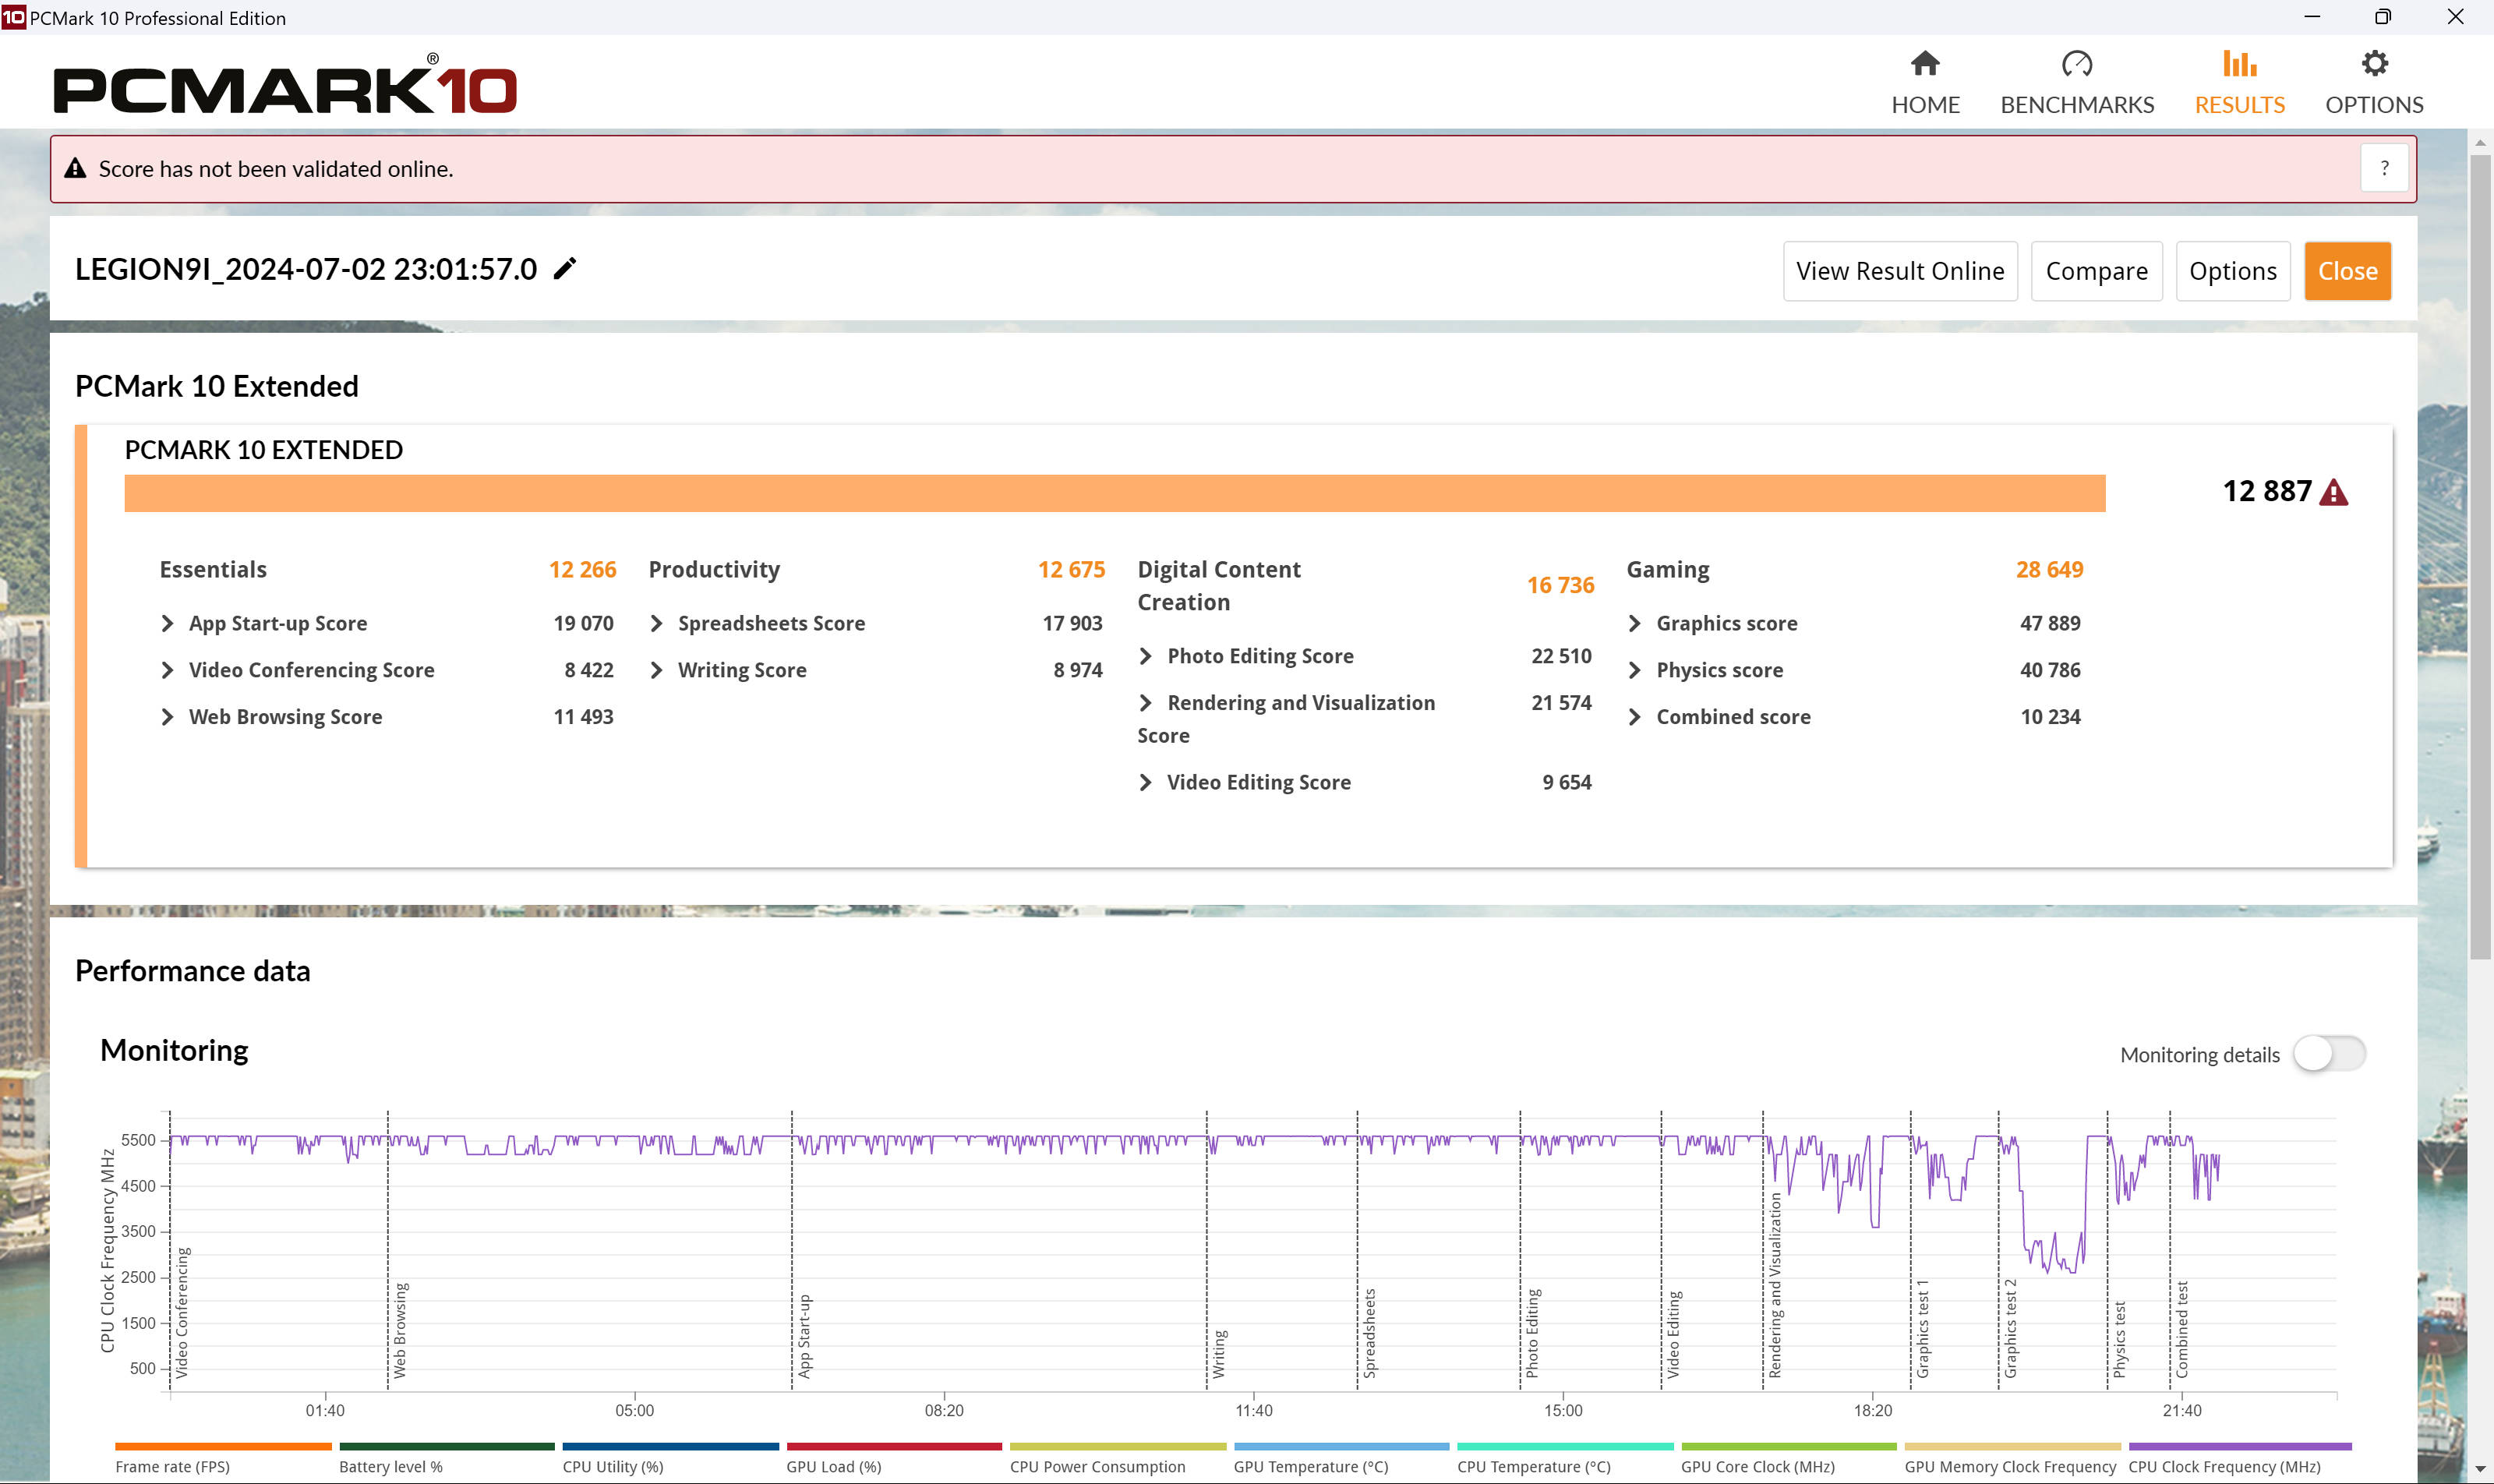Select GPU Memory Clock Frequency legend swatch
Screen dimensions: 2494x1484
click(x=2013, y=1446)
